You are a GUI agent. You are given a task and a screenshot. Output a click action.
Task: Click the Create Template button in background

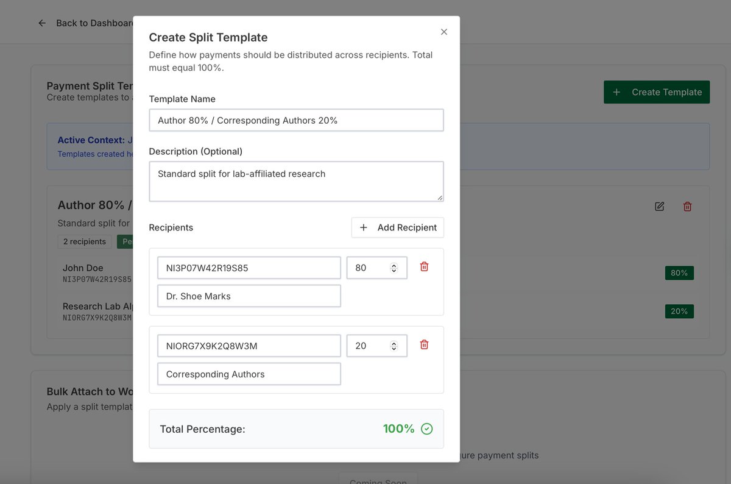tap(657, 92)
